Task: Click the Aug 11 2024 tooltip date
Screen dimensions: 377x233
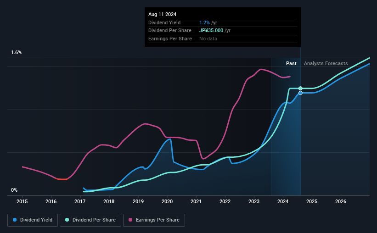Action: [x=162, y=14]
